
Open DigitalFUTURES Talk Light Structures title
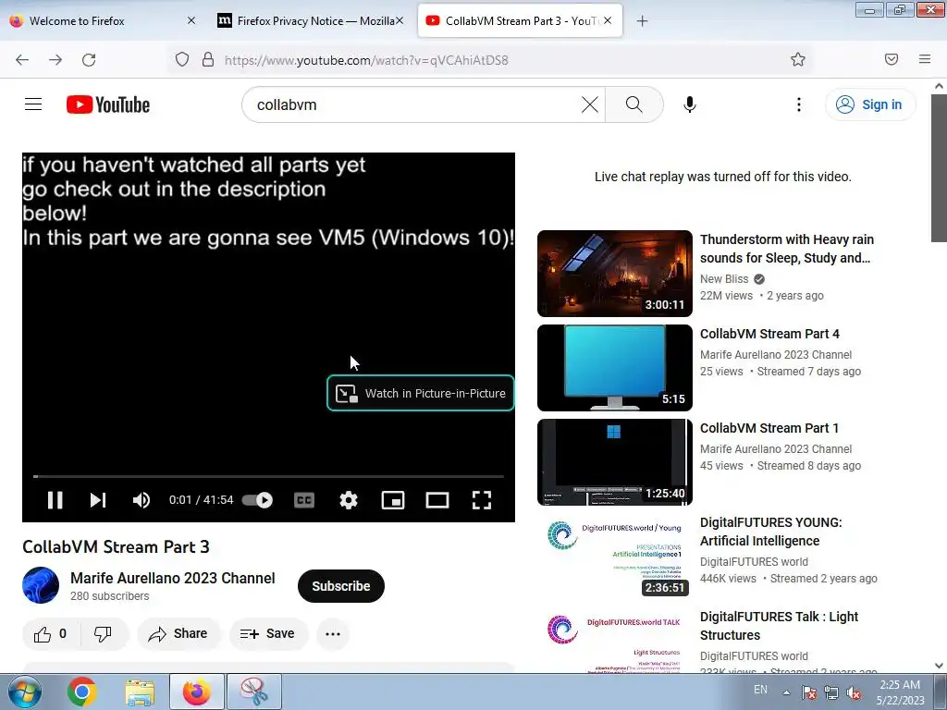point(779,626)
